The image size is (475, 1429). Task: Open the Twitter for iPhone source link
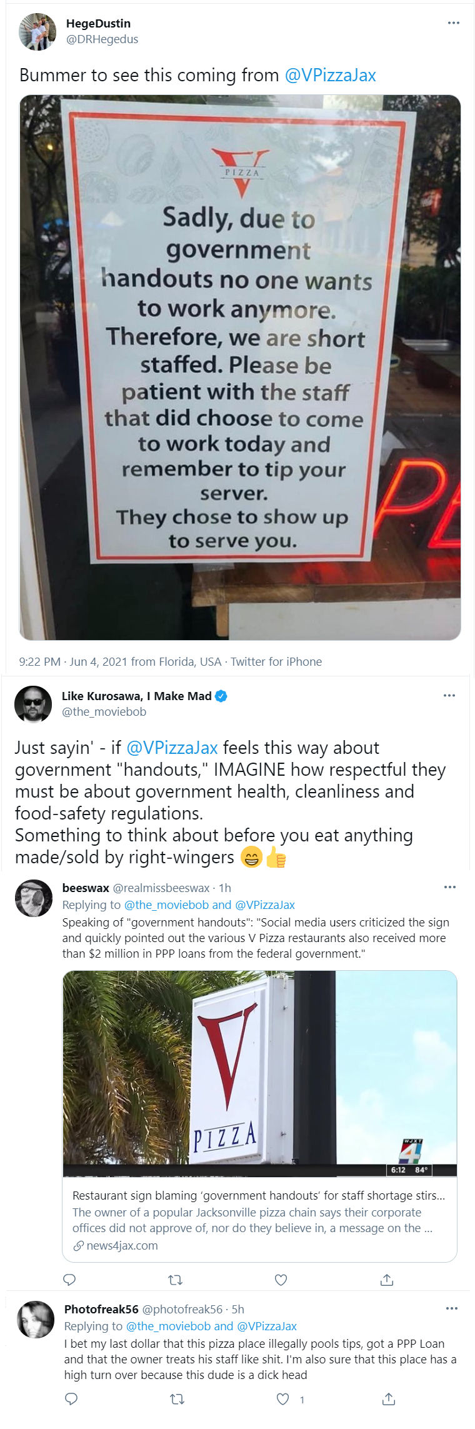coord(276,661)
